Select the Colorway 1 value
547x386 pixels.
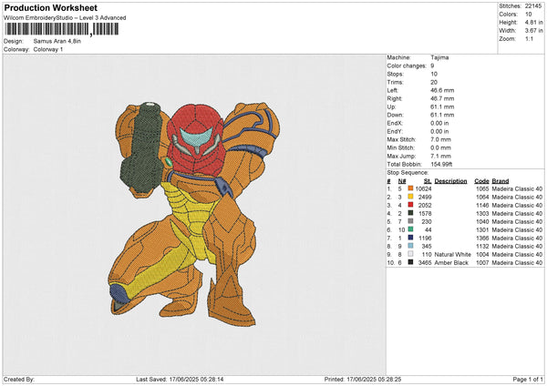coord(50,49)
